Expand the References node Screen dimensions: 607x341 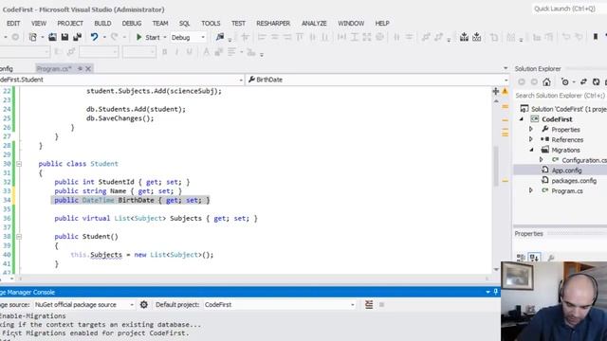[x=531, y=139]
